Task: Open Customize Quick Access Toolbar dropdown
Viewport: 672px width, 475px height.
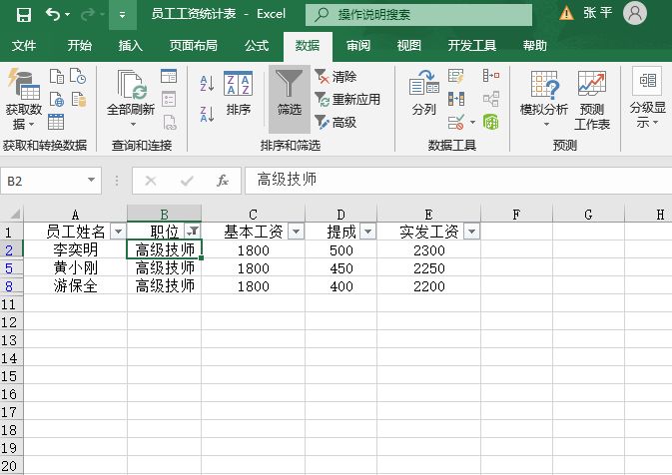Action: point(123,15)
